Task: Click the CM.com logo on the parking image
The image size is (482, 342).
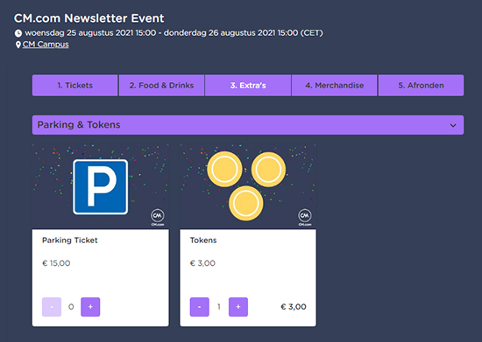Action: [x=158, y=217]
